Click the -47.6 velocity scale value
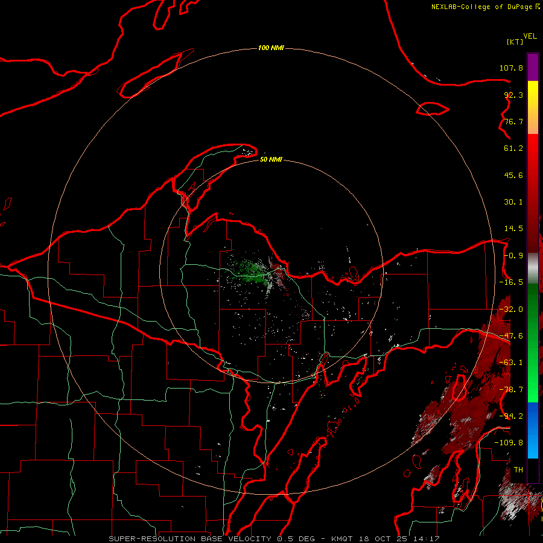543x543 pixels. point(511,336)
